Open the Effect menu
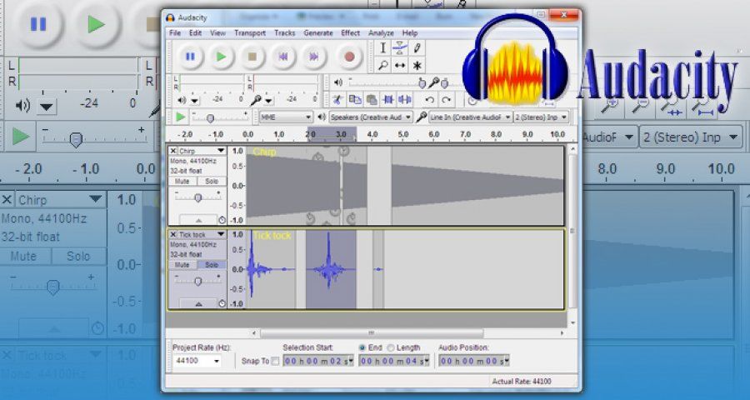The height and width of the screenshot is (400, 750). tap(350, 32)
